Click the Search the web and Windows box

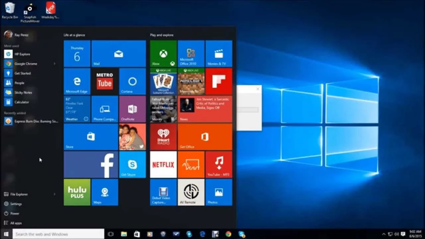58,234
